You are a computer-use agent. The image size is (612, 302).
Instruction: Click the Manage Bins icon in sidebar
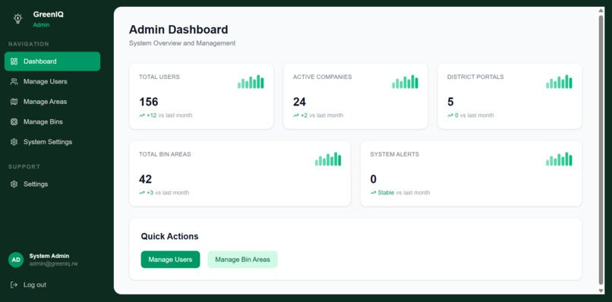coord(14,121)
